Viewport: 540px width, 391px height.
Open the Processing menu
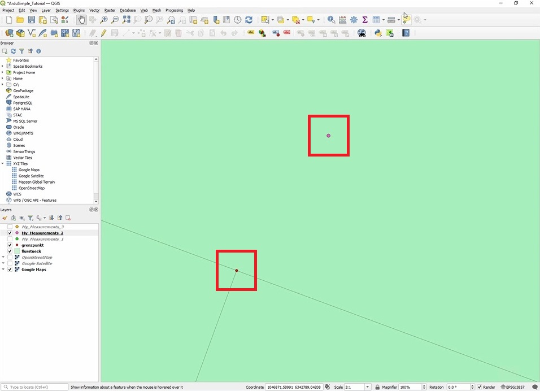pos(174,10)
